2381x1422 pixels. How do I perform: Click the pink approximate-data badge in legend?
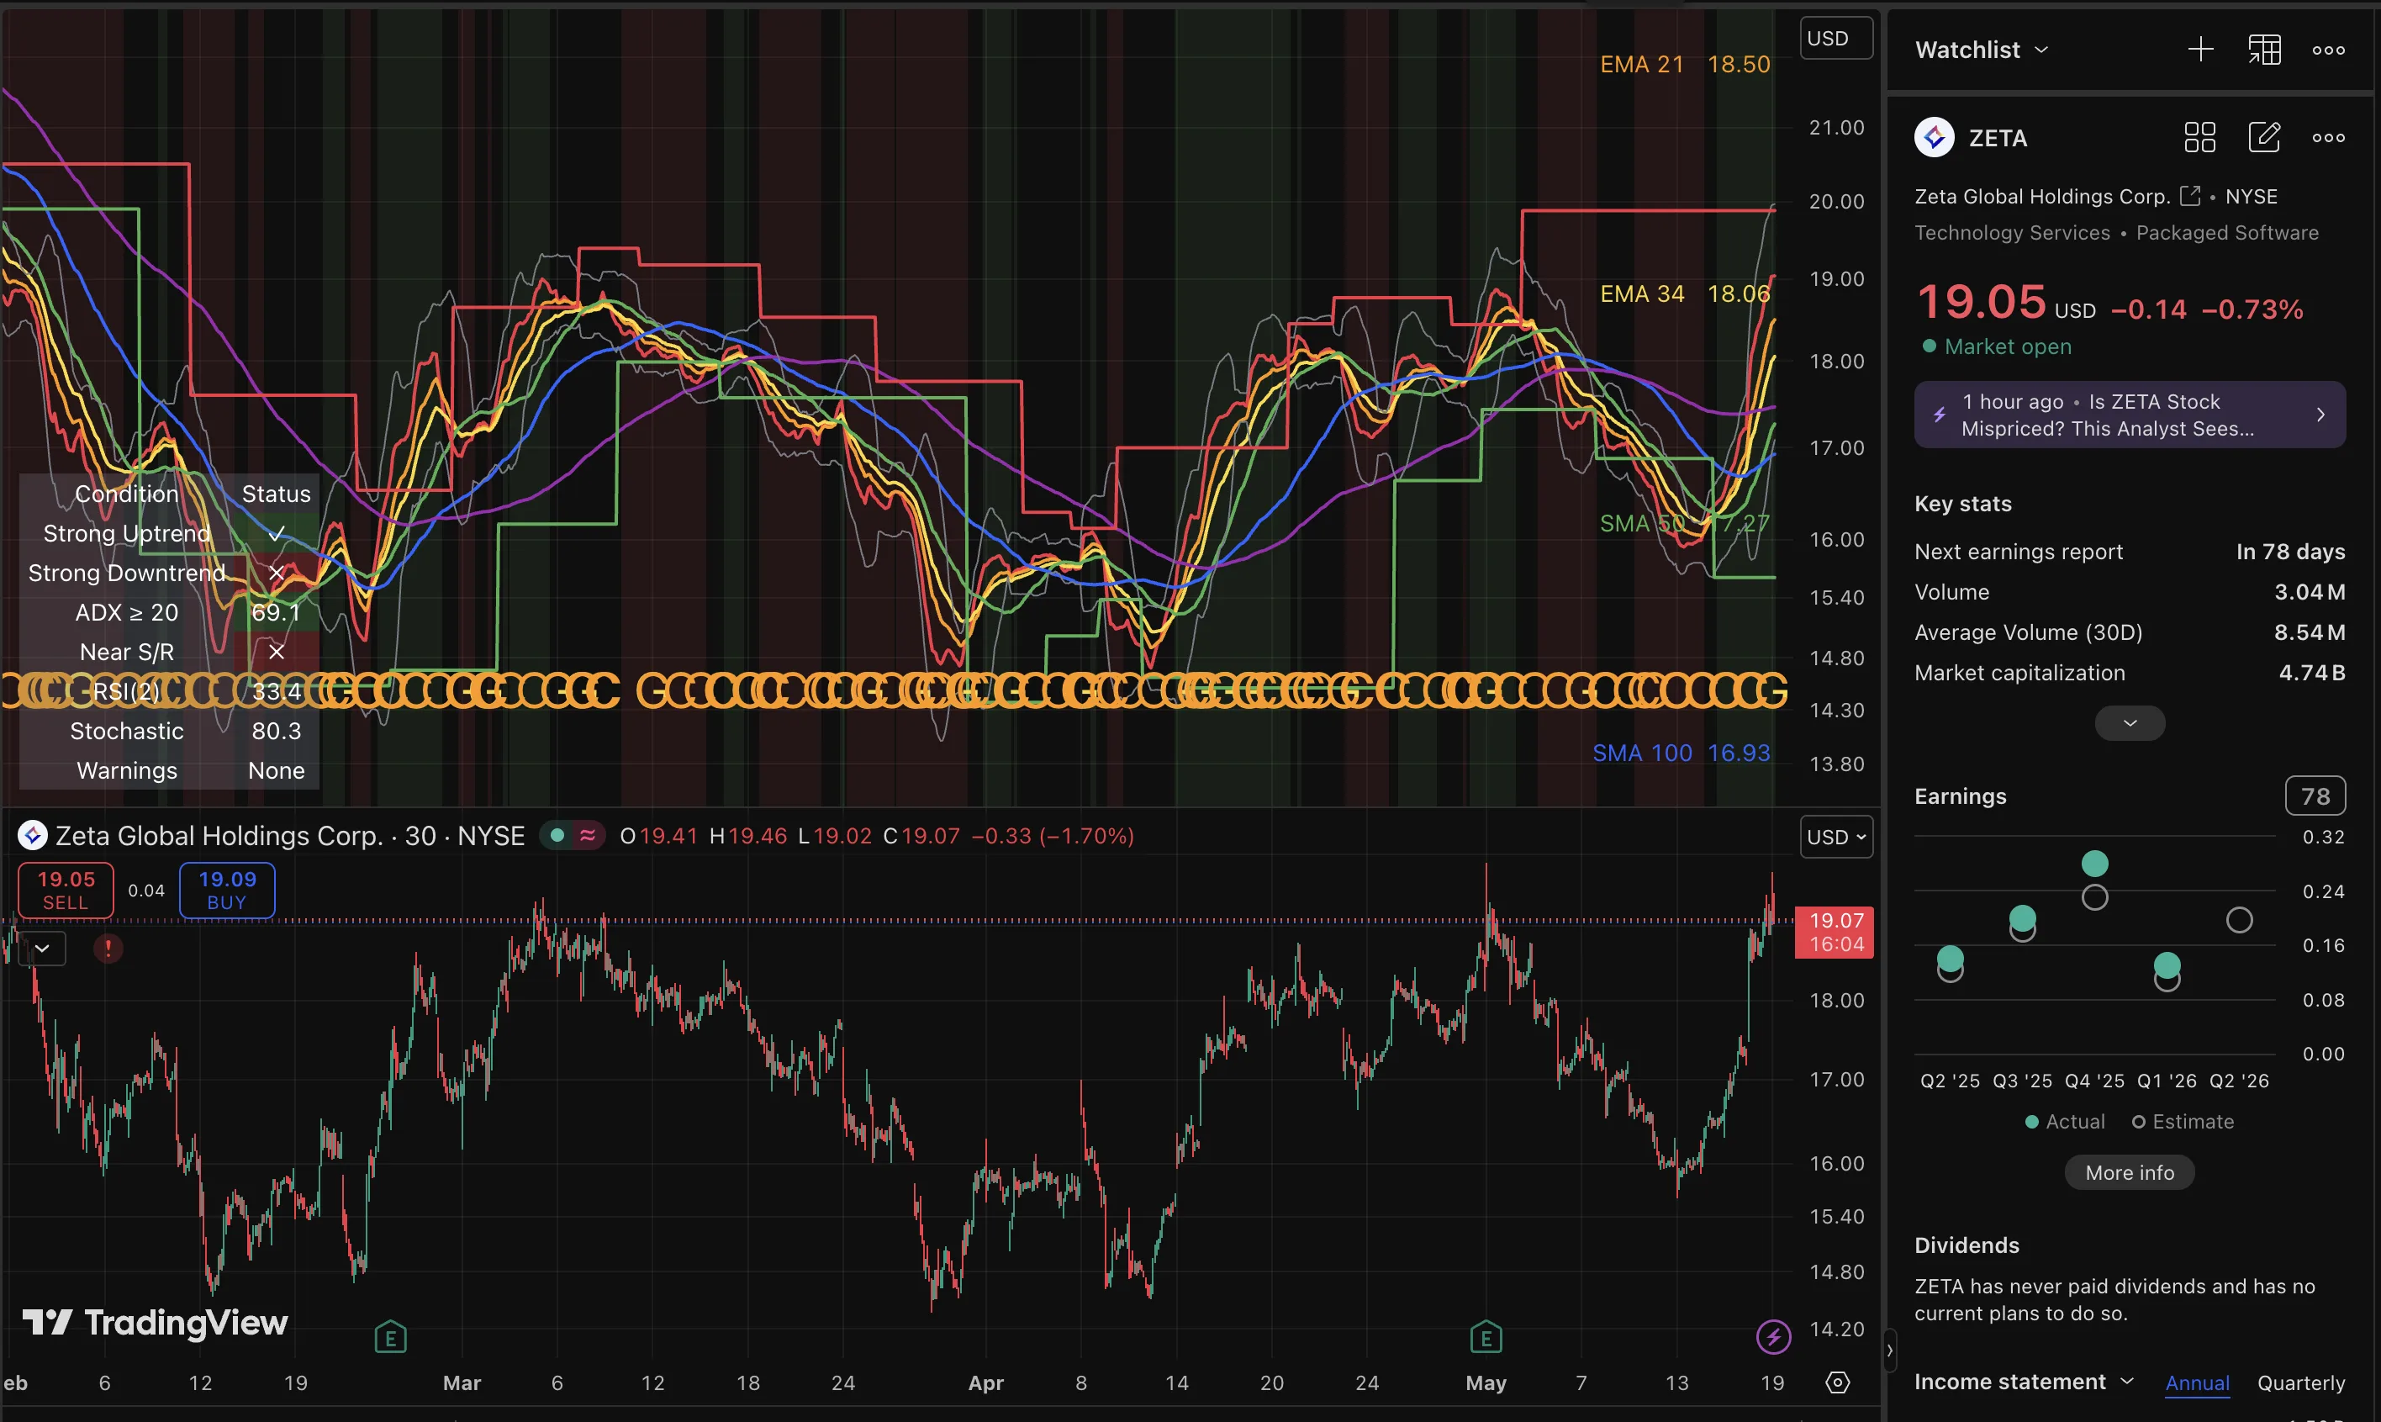[x=587, y=836]
